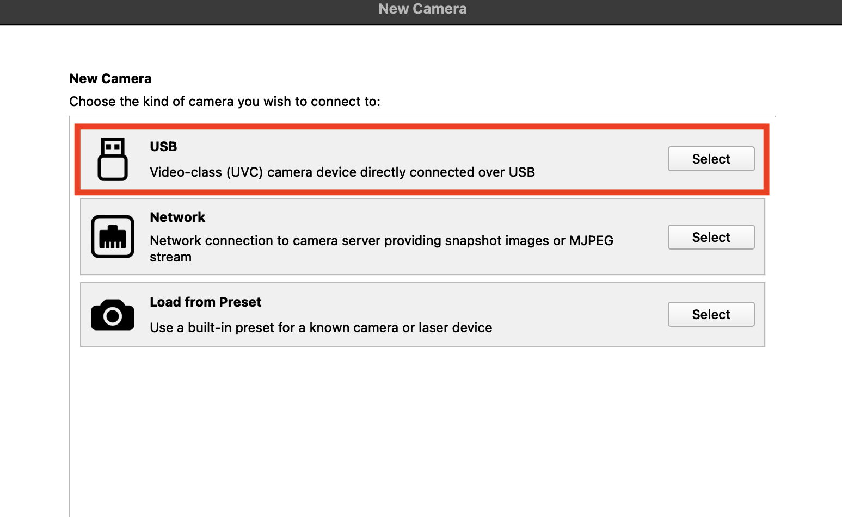Click the word laser in the preset description
The width and height of the screenshot is (842, 517).
[434, 328]
